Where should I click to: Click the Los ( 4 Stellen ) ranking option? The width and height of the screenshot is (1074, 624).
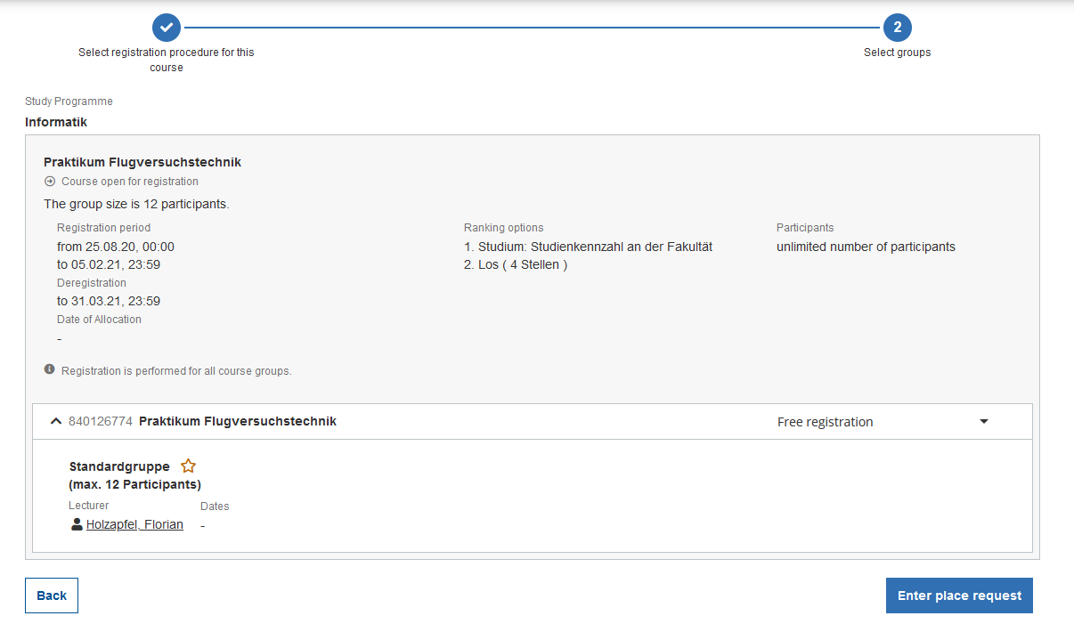pos(516,264)
